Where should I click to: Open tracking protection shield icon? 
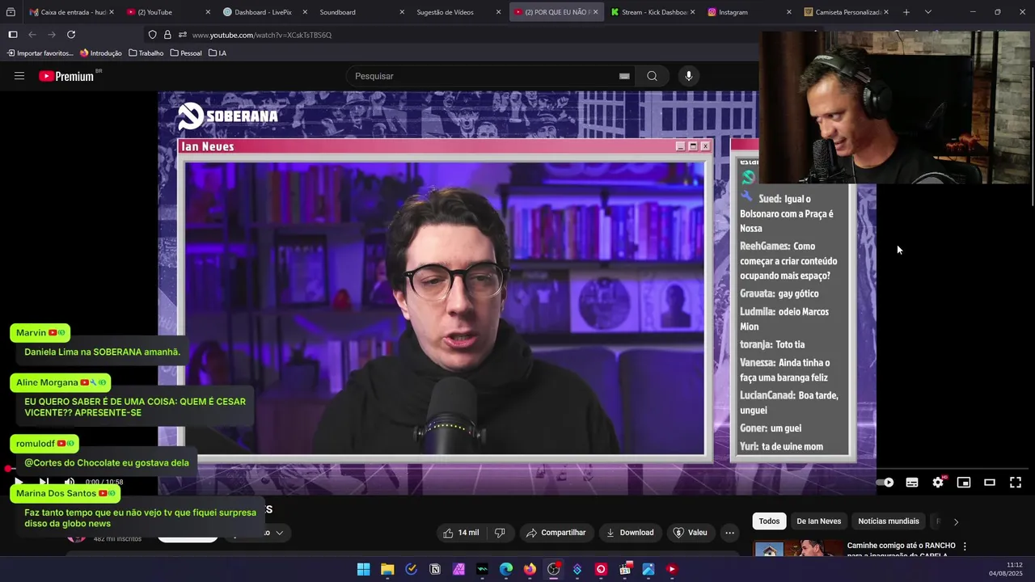[x=152, y=35]
